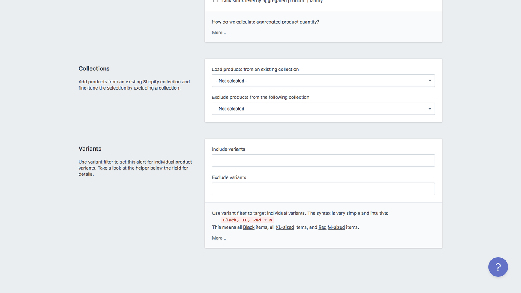The image size is (521, 293).
Task: Click the dropdown arrow for loading collections
Action: (x=429, y=81)
